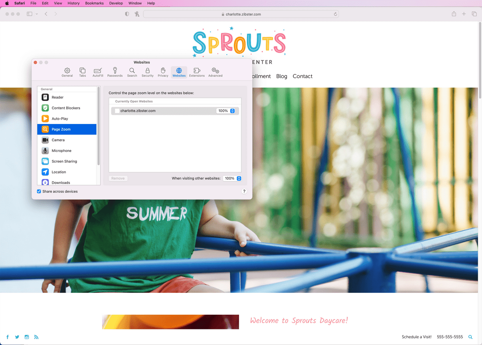Switch to the Advanced tab
Viewport: 482px width, 345px height.
click(x=215, y=72)
